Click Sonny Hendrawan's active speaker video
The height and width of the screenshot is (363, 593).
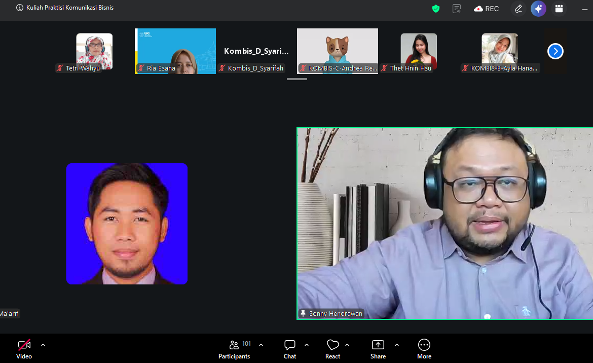click(445, 224)
